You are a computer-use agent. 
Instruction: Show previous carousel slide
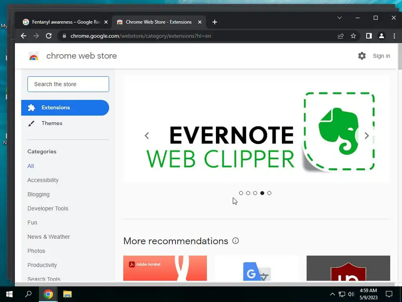click(147, 136)
